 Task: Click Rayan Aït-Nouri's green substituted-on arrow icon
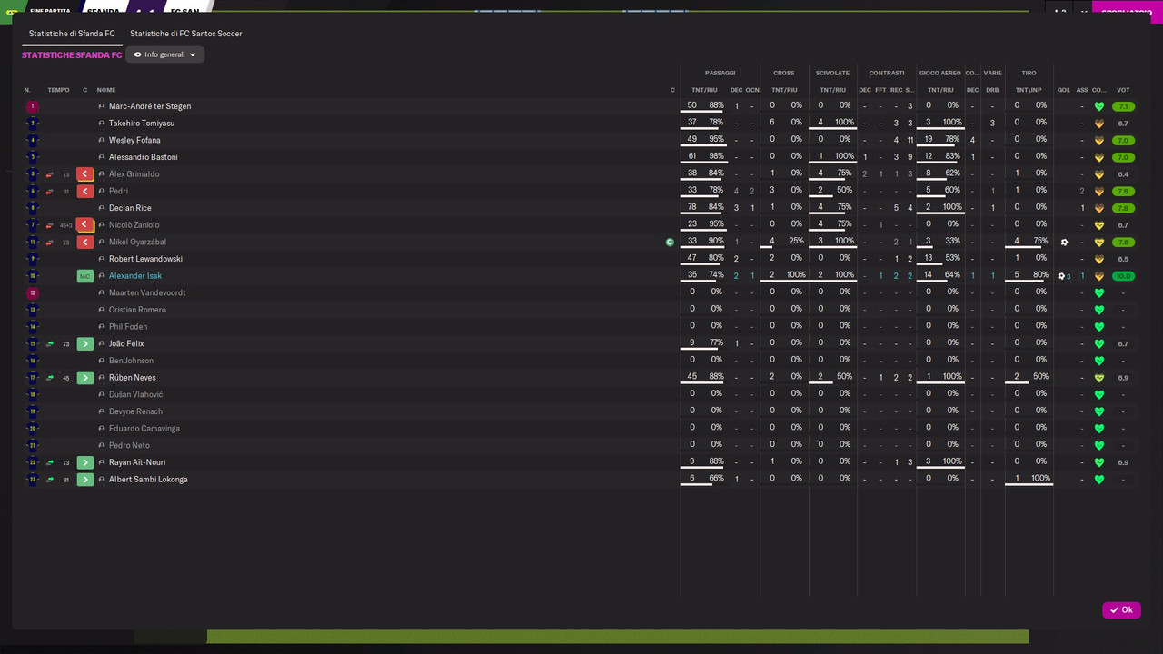85,462
